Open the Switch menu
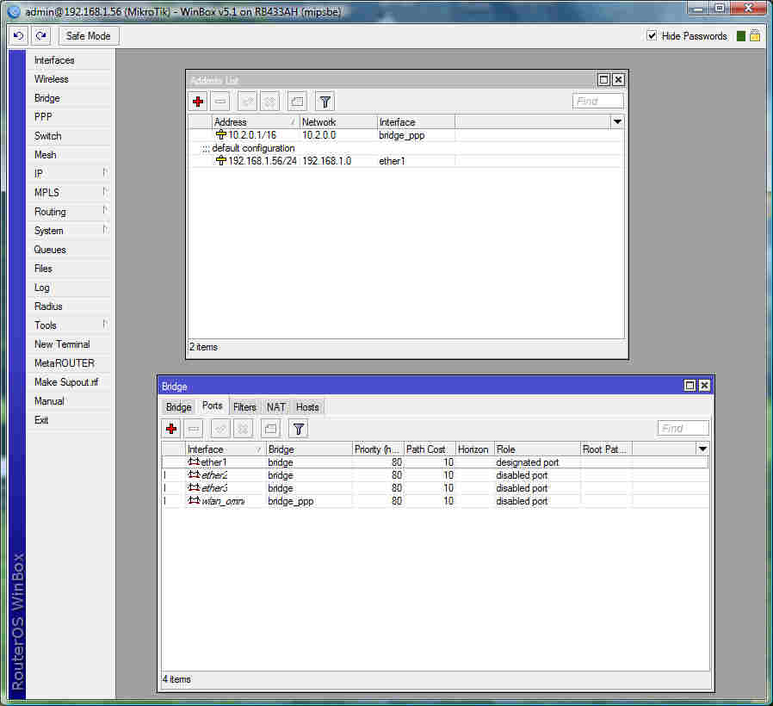Viewport: 773px width, 706px height. click(x=68, y=136)
